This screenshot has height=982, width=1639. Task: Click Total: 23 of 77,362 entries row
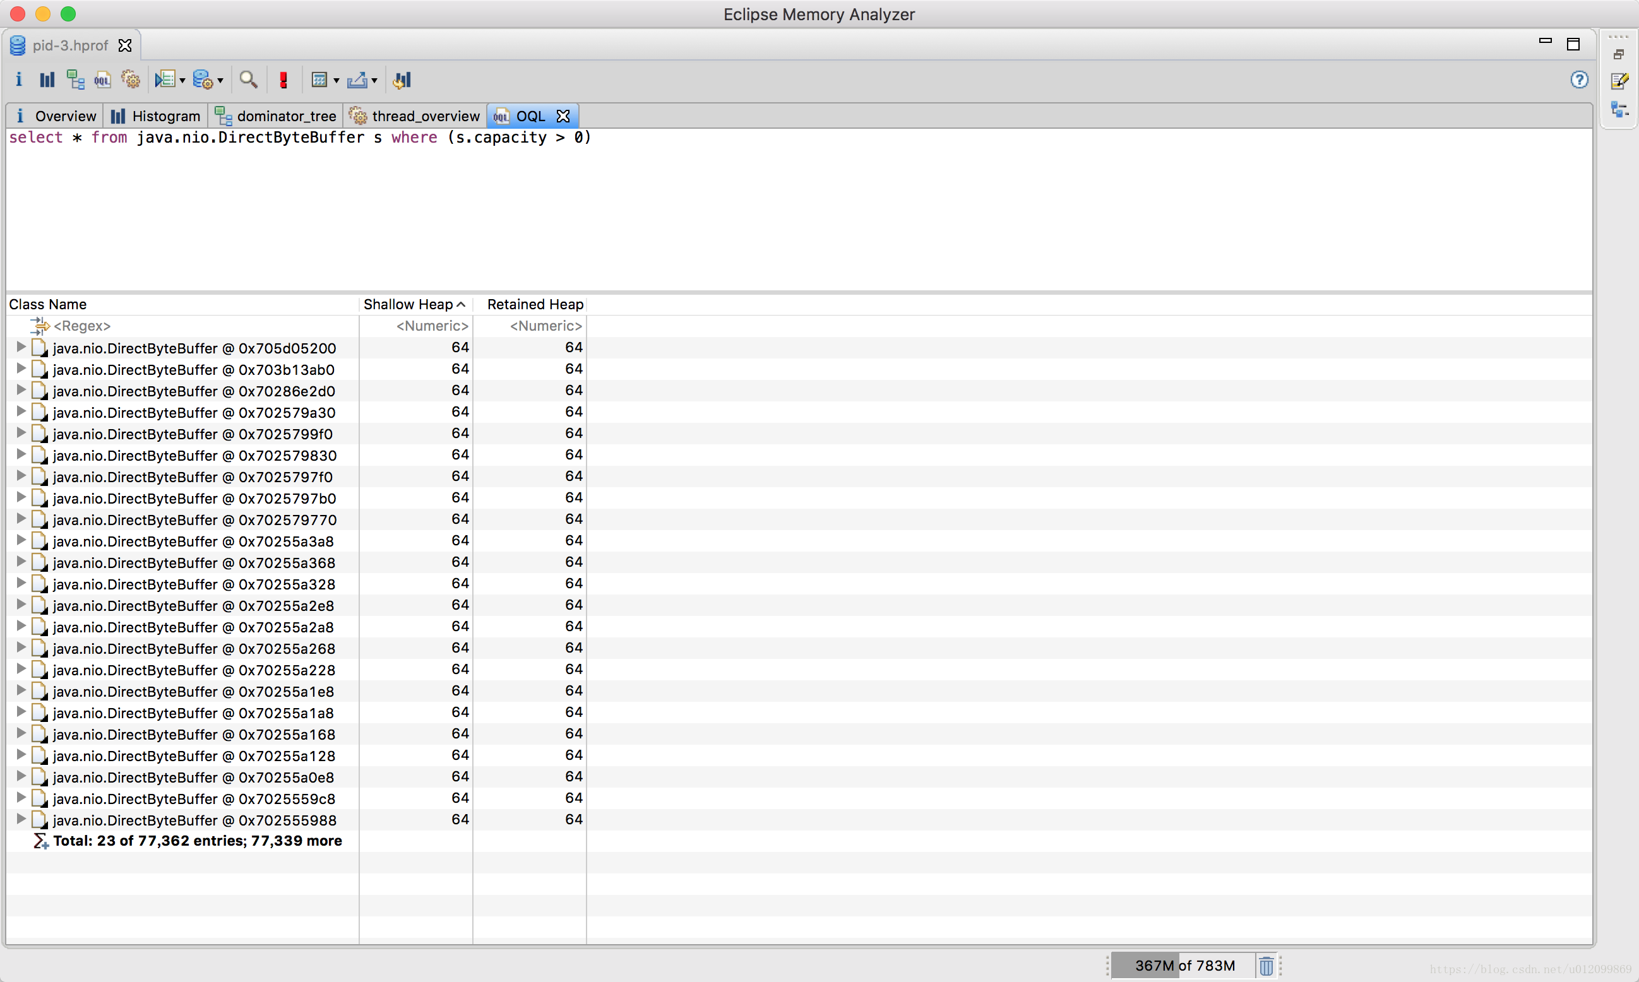tap(197, 841)
